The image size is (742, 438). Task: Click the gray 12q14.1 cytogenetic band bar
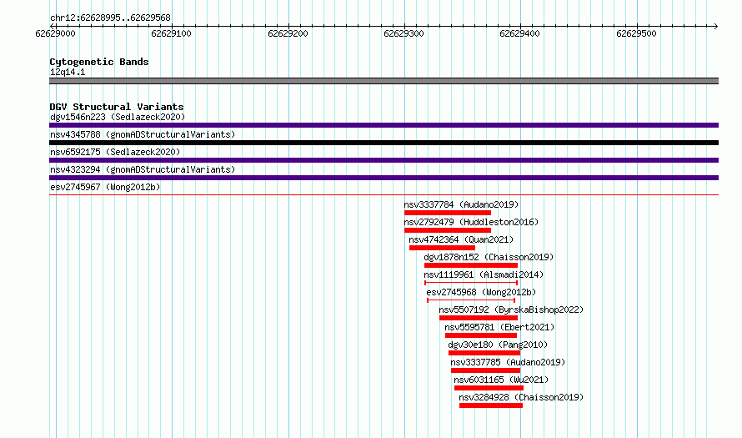click(x=384, y=81)
